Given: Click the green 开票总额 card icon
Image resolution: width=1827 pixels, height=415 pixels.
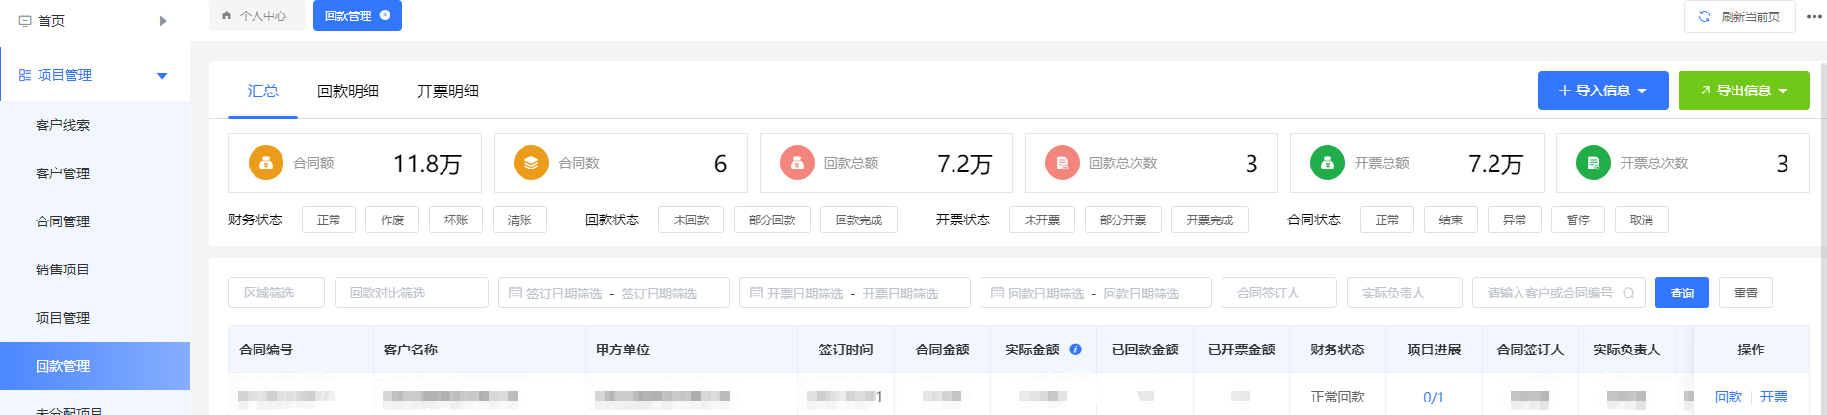Looking at the screenshot, I should (1328, 163).
